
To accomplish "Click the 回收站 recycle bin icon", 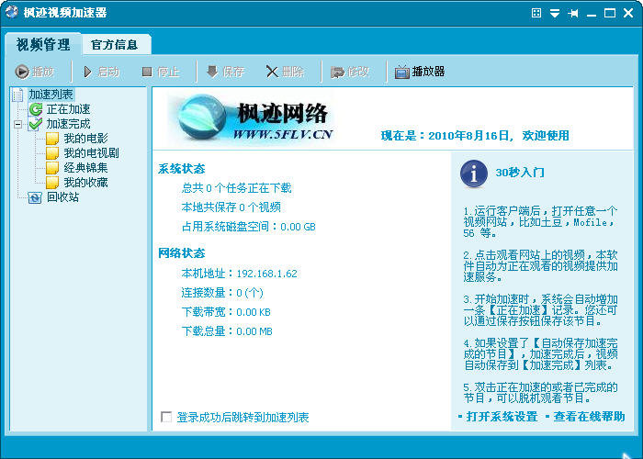I will (35, 197).
